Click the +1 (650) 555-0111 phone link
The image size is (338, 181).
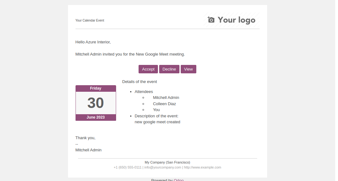[x=128, y=167]
